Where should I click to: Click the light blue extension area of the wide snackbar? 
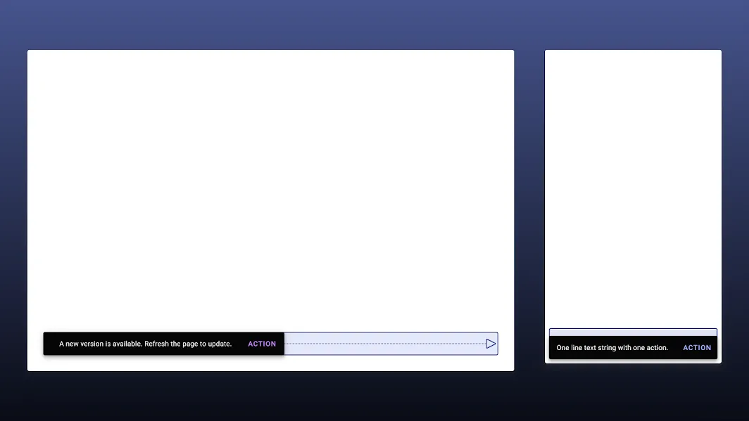pyautogui.click(x=387, y=336)
